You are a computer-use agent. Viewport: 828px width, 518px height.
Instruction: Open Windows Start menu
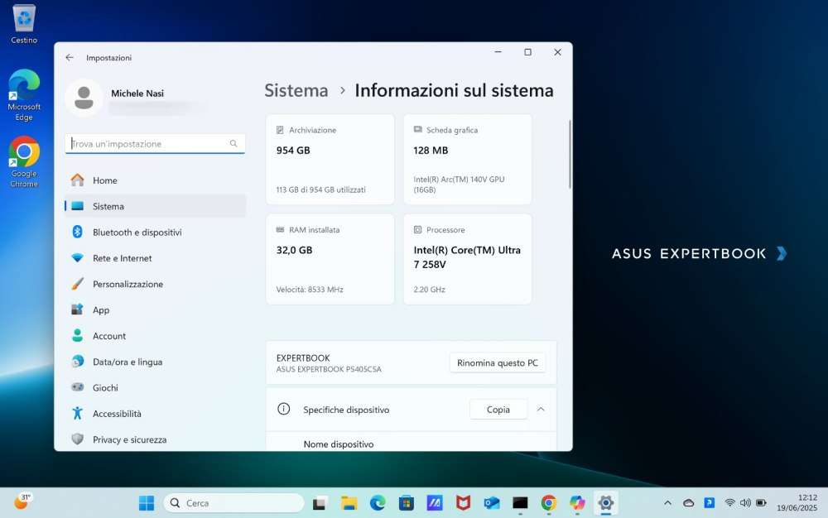coord(146,503)
